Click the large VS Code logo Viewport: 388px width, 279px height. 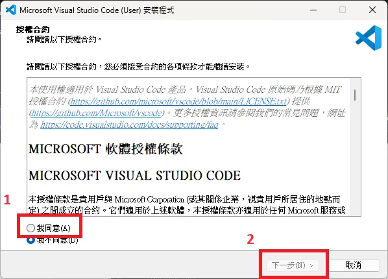(369, 38)
